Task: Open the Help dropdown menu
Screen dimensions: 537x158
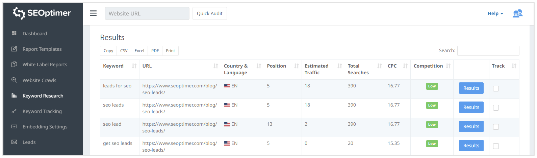Action: coord(495,13)
